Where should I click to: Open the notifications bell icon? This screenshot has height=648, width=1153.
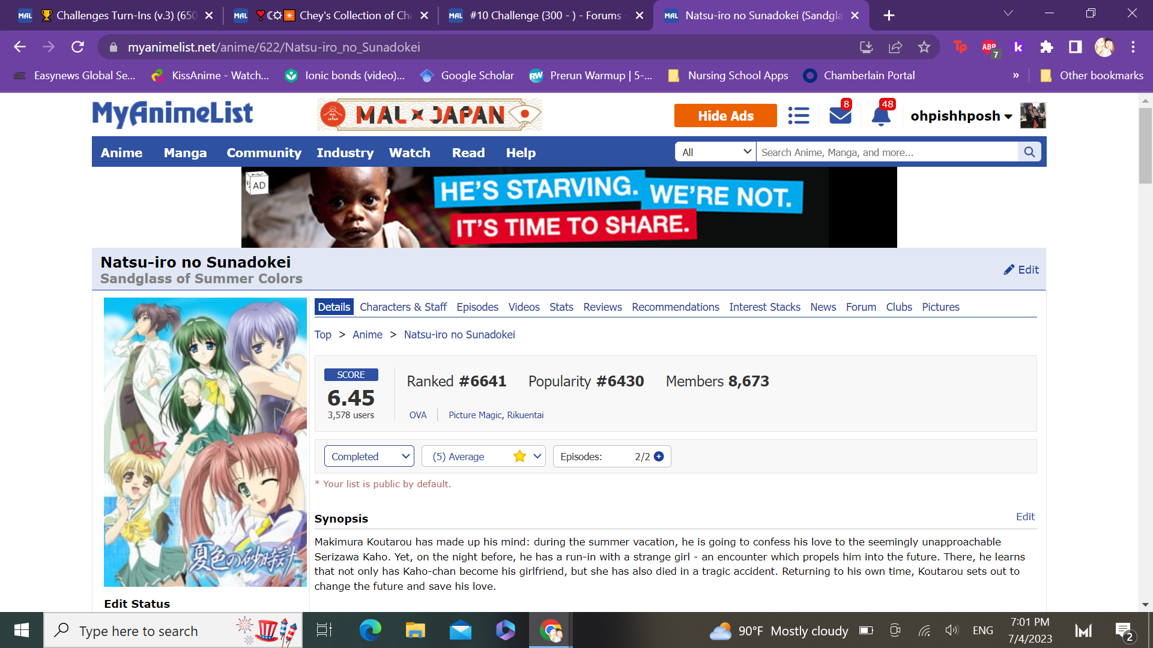[x=881, y=115]
